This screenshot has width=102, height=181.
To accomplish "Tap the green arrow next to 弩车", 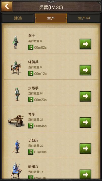I will click(x=85, y=122).
